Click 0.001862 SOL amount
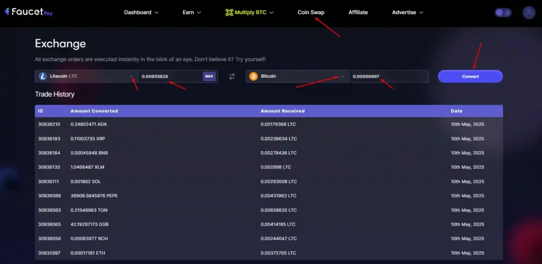Screen dimensions: 542x264 click(x=85, y=181)
